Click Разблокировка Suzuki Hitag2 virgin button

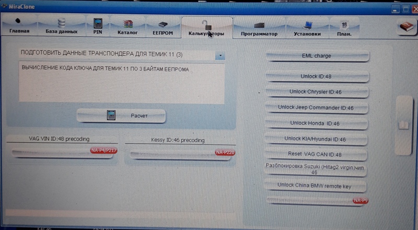point(315,169)
